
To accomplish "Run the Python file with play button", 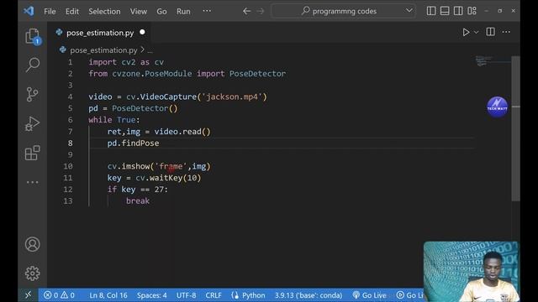I will point(466,32).
